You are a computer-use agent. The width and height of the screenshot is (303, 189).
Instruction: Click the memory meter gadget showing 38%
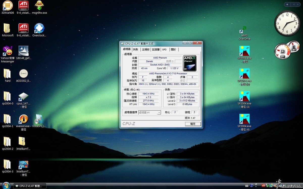tap(294, 46)
